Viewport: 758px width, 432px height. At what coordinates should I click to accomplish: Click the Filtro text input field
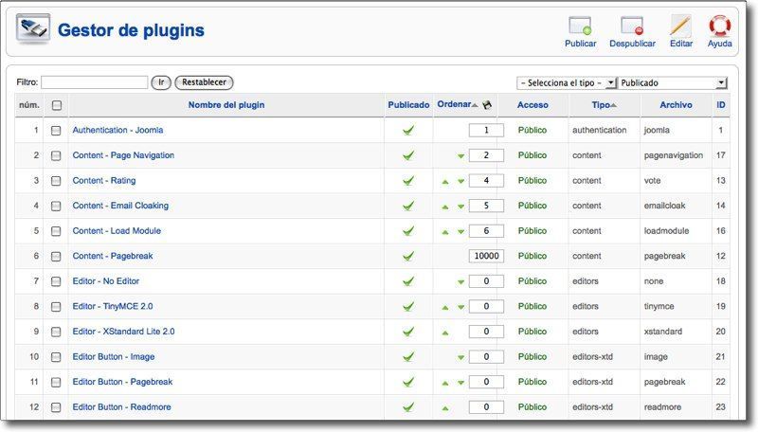(94, 83)
